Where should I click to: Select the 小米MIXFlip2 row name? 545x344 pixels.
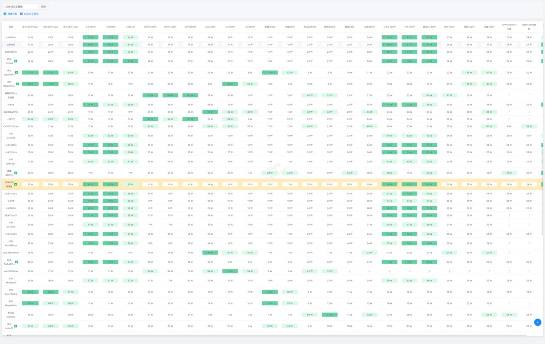[11, 162]
